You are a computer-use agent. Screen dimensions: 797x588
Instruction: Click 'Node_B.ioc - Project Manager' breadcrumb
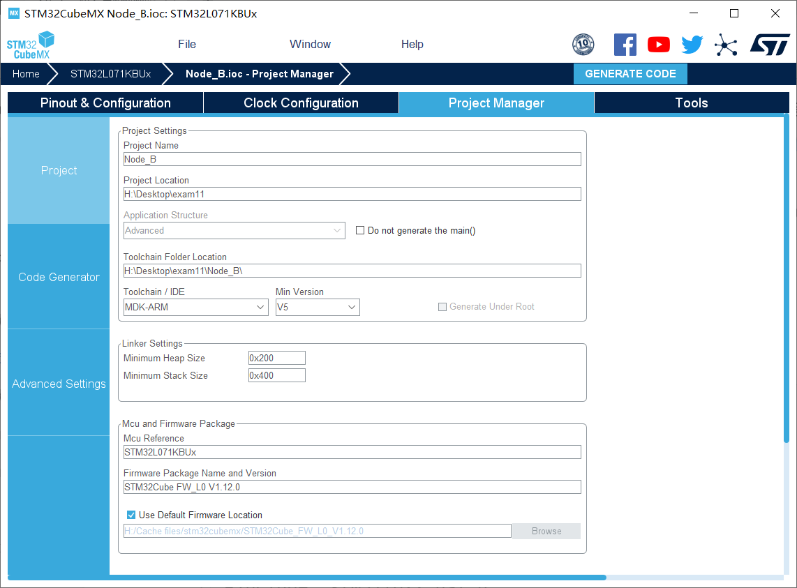pyautogui.click(x=259, y=74)
